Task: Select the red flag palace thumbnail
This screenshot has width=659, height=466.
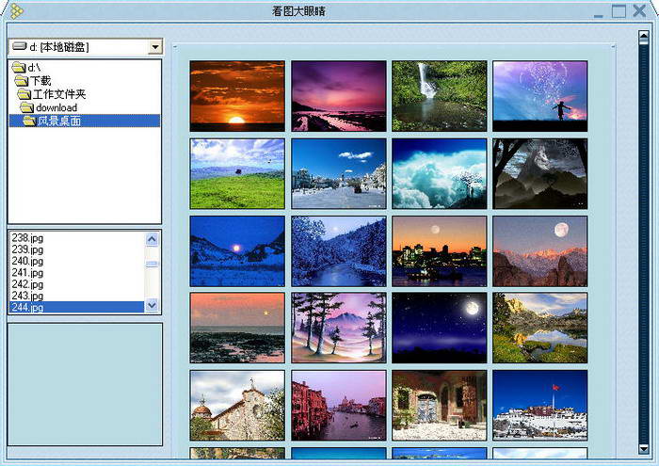Action: [539, 405]
